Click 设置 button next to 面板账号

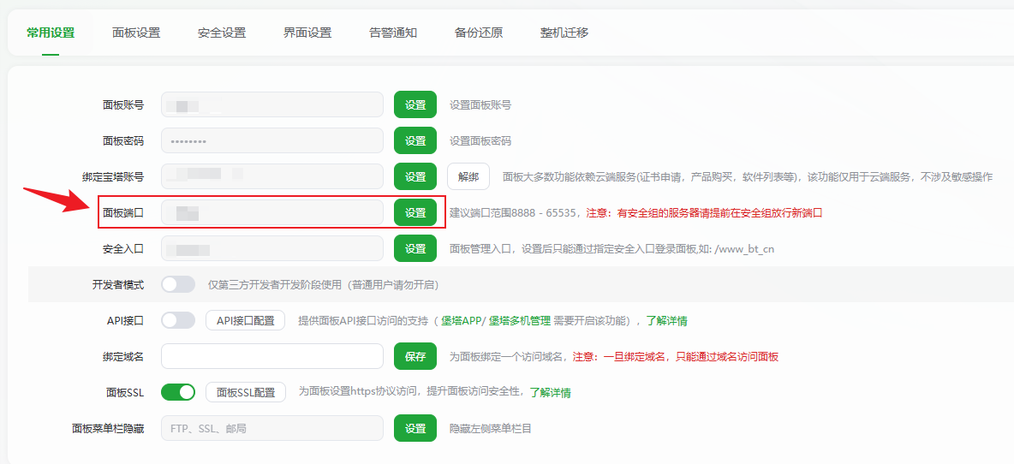coord(415,104)
